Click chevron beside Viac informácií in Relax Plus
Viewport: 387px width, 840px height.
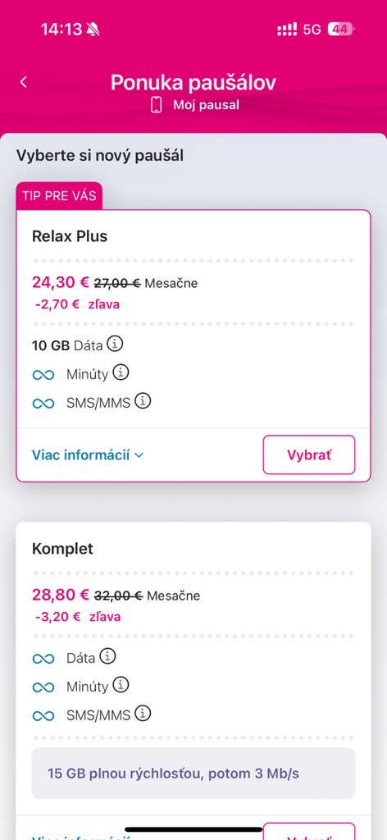point(139,456)
